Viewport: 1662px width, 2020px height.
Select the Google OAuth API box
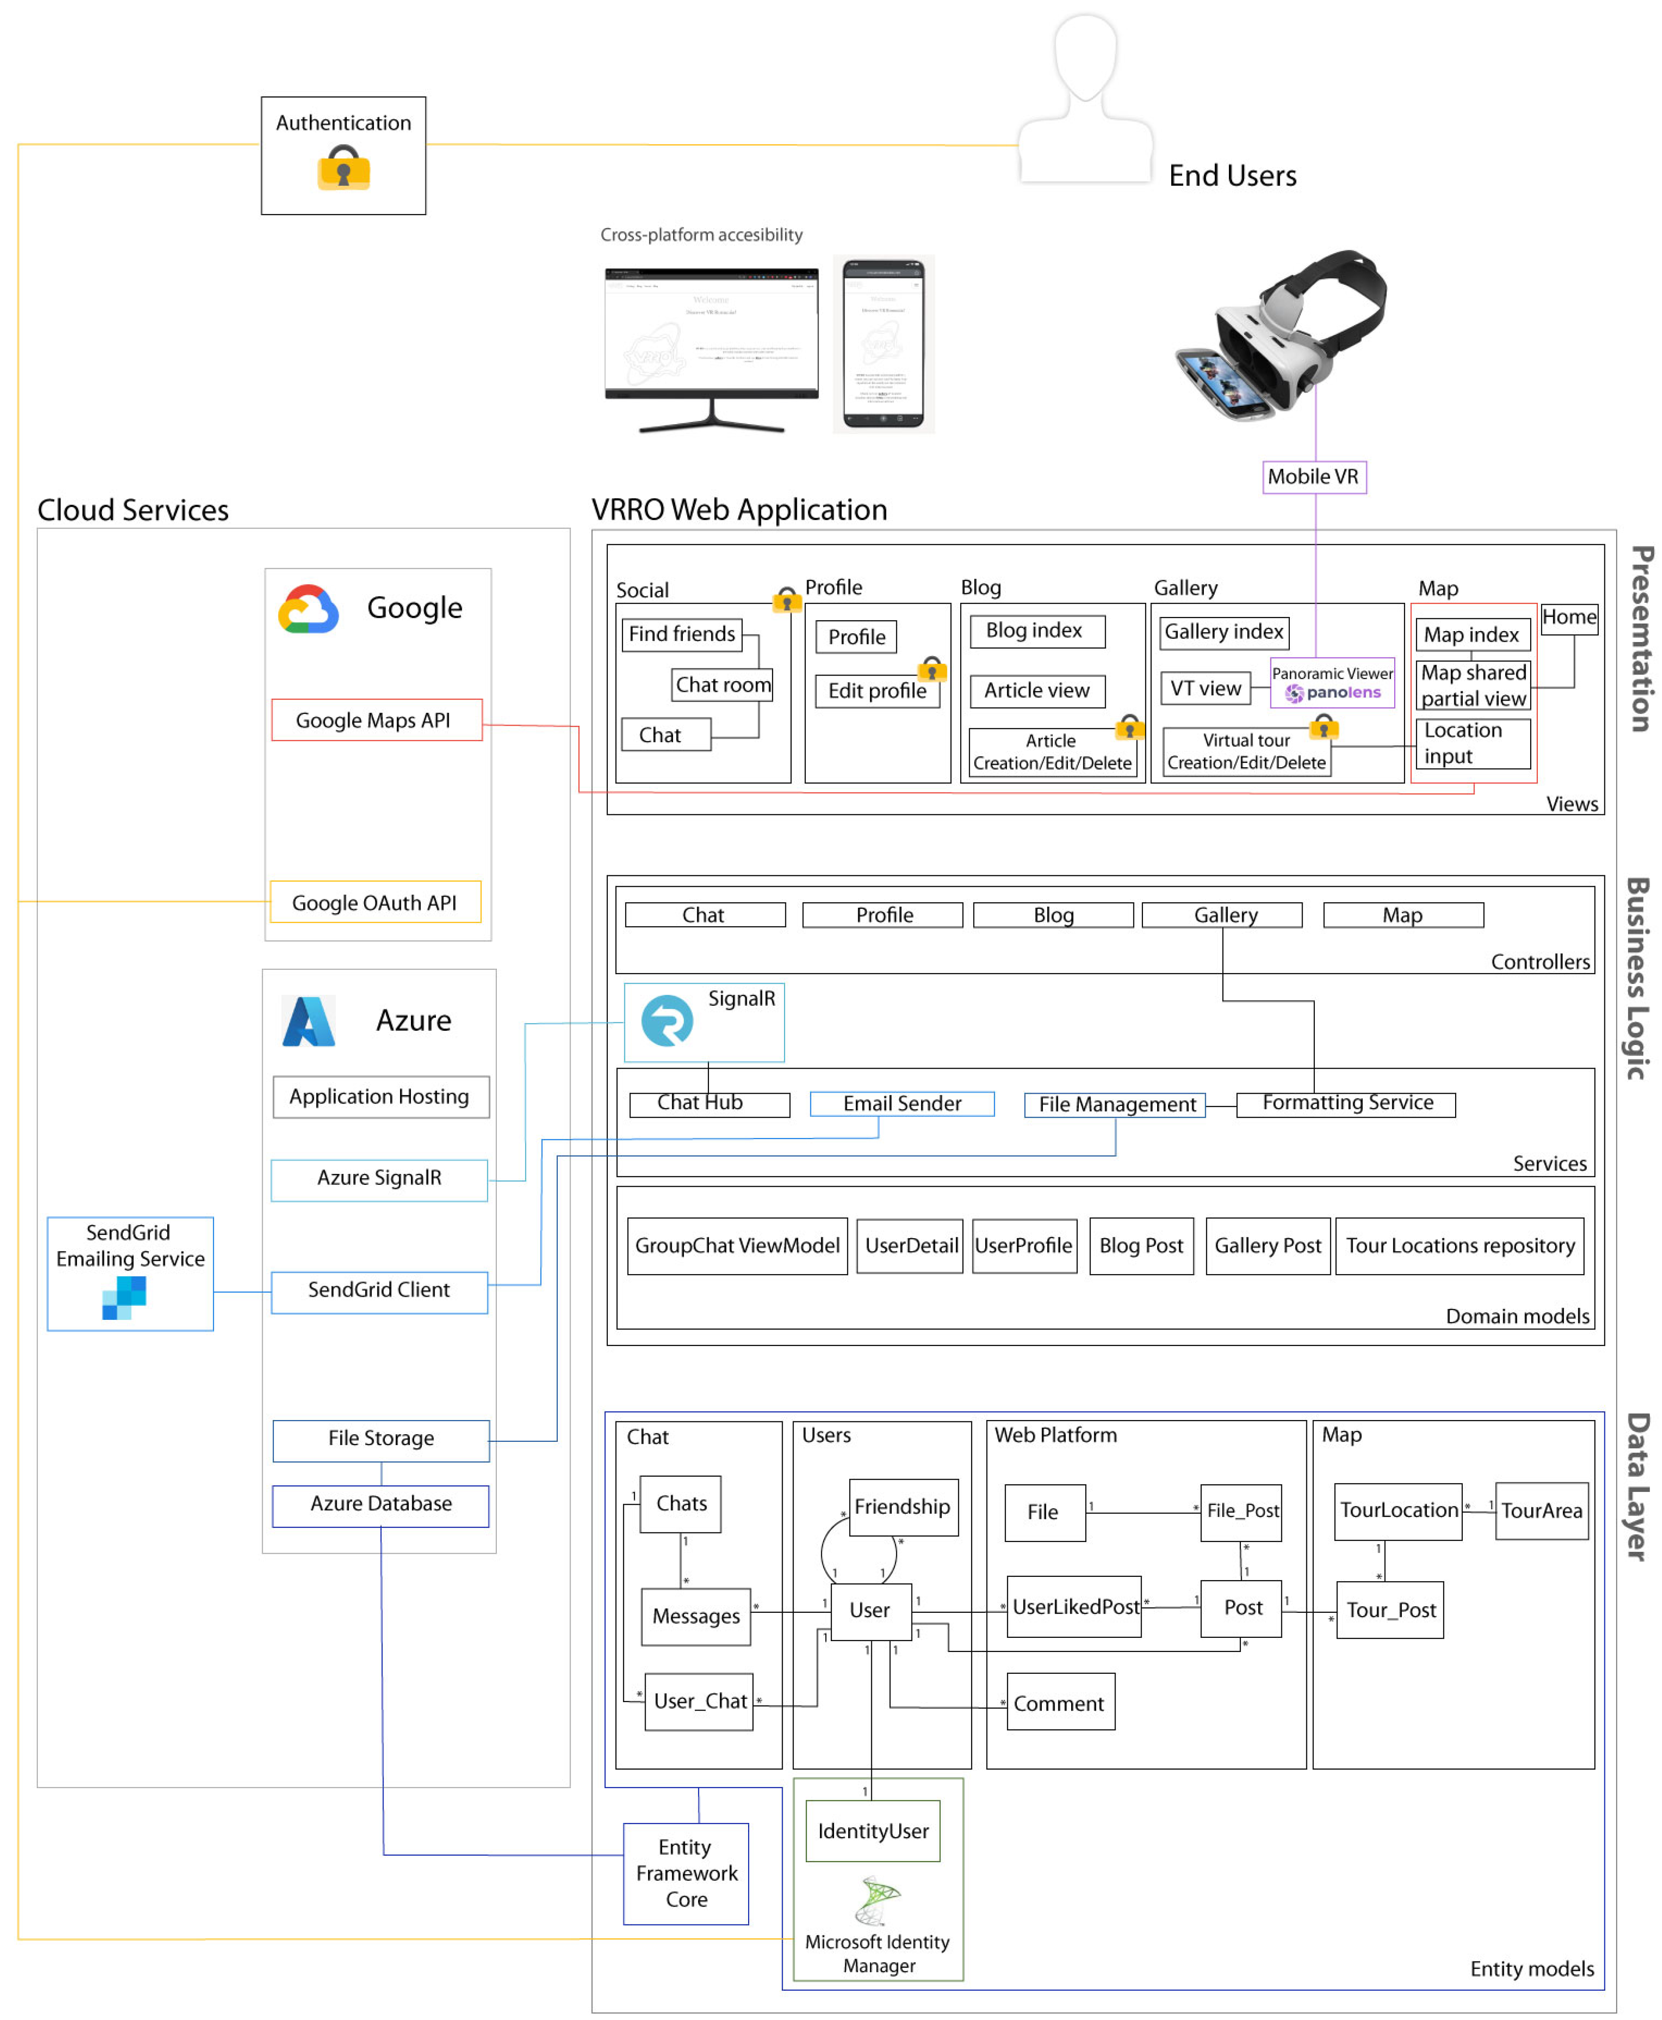[x=375, y=902]
